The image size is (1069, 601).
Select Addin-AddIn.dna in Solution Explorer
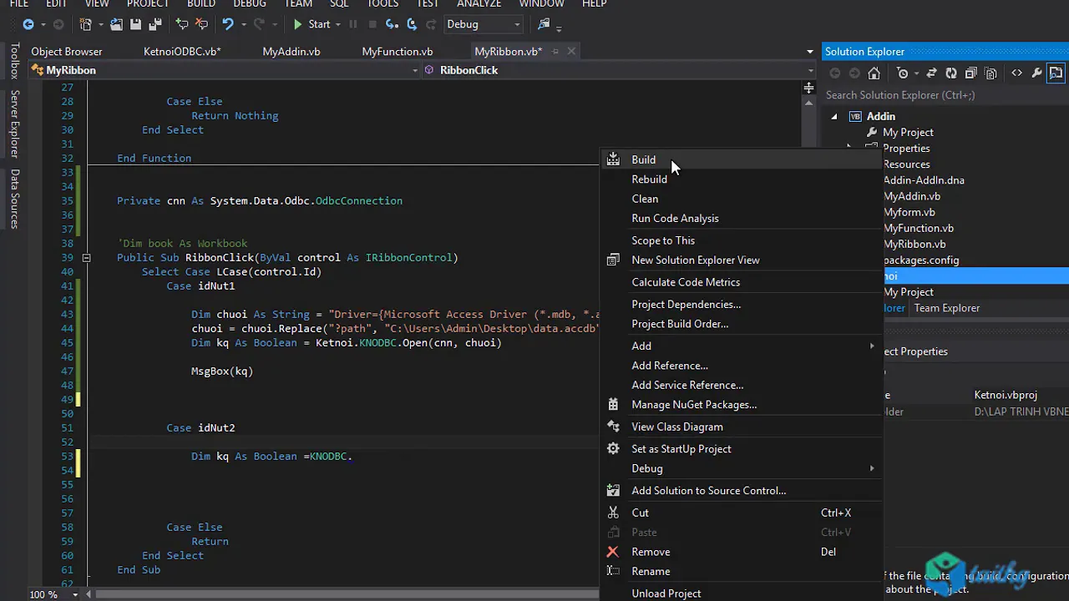pyautogui.click(x=924, y=180)
